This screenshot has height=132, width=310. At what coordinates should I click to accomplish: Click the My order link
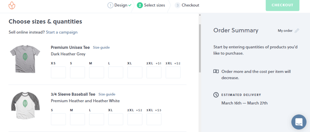pyautogui.click(x=285, y=31)
